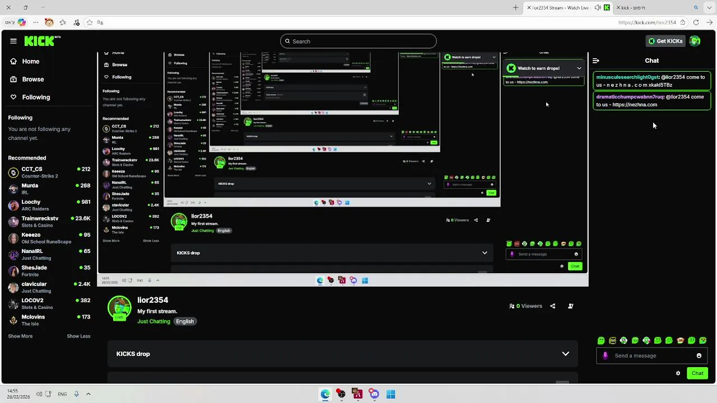
Task: Add page to favorites star icon
Action: [x=89, y=22]
